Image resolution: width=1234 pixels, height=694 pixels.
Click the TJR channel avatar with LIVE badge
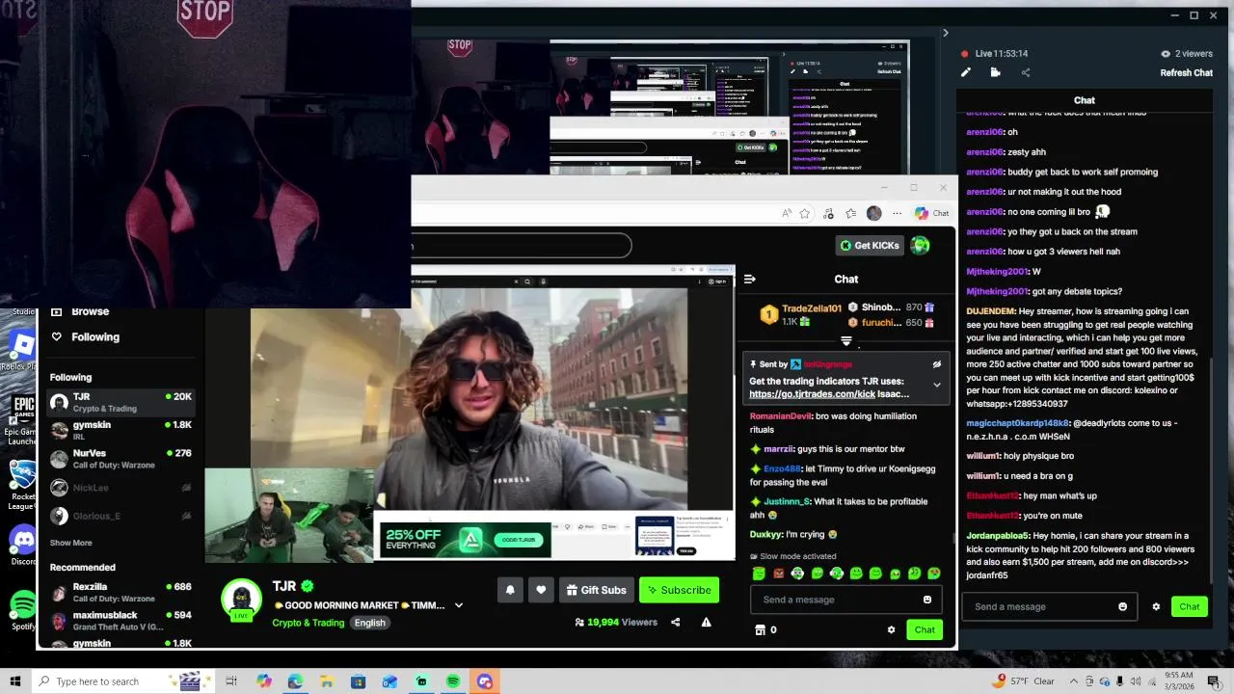pos(241,599)
